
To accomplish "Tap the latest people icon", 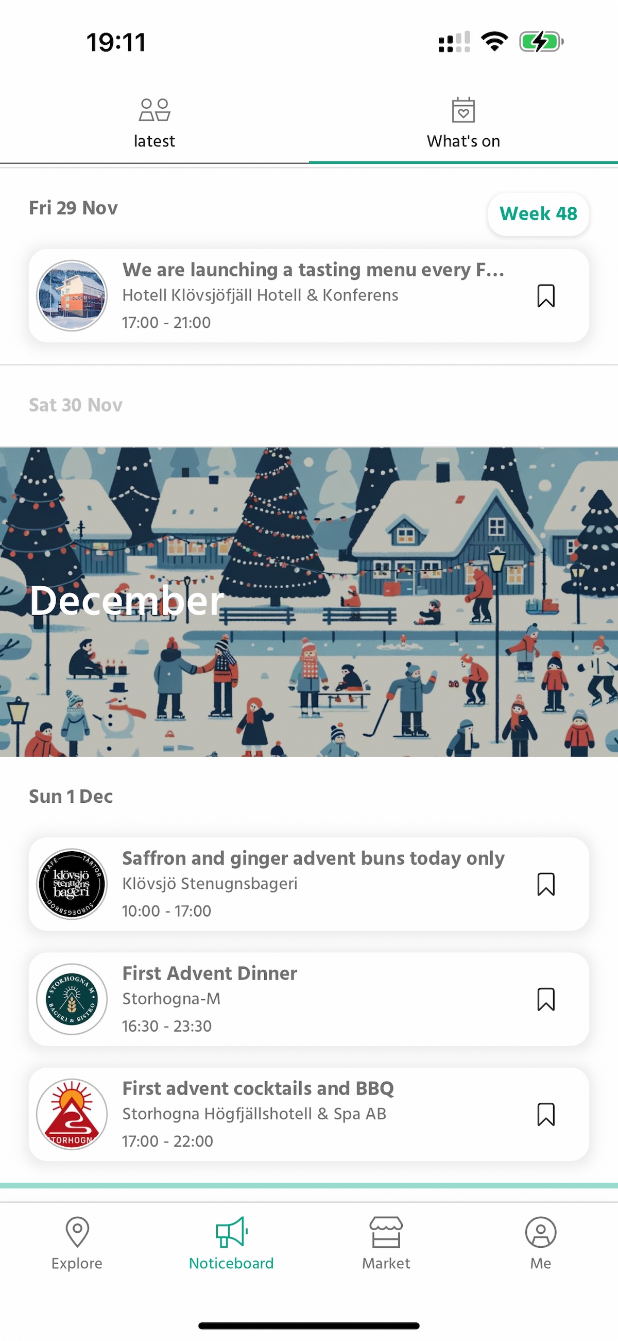I will (154, 110).
